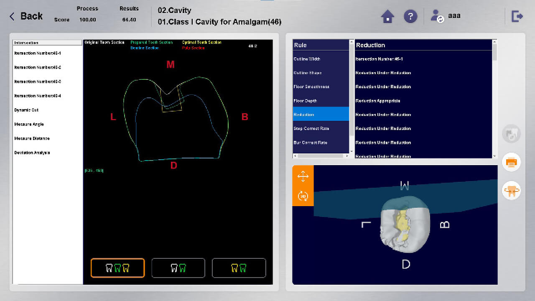Viewport: 535px width, 301px height.
Task: Select Intersection Number 46-1
Action: (38, 54)
